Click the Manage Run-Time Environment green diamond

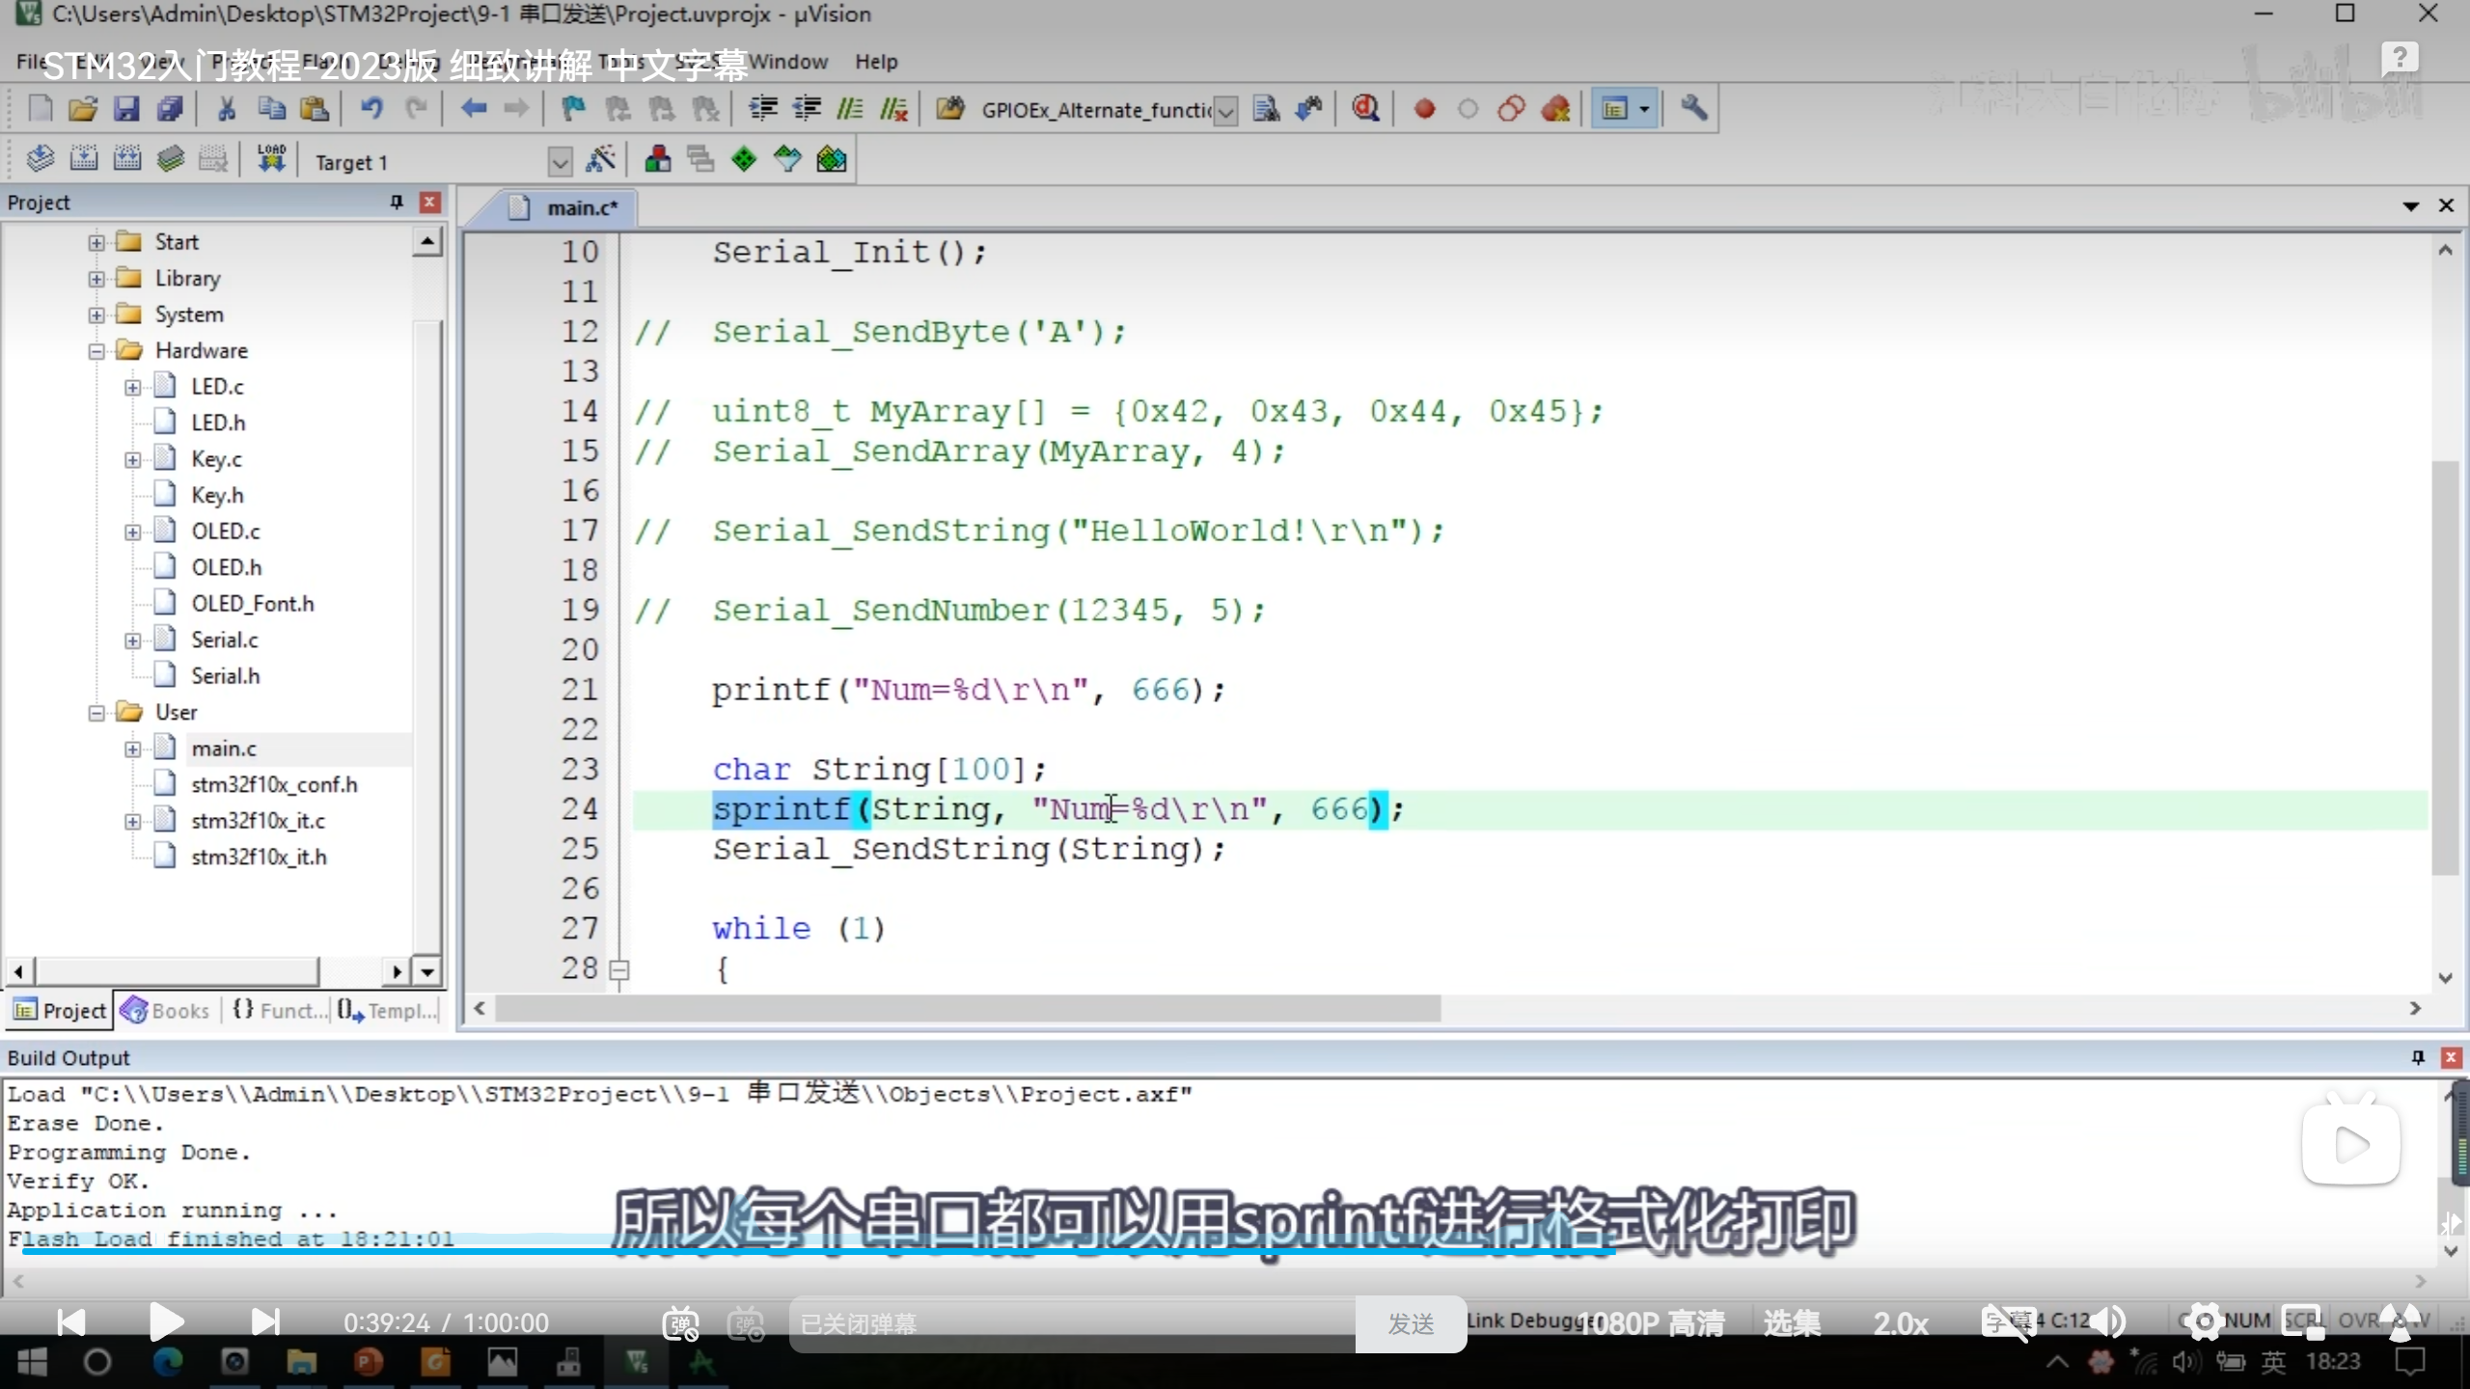tap(744, 160)
